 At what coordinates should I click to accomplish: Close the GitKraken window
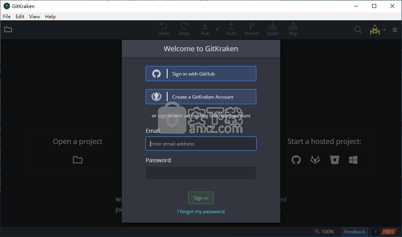point(392,6)
